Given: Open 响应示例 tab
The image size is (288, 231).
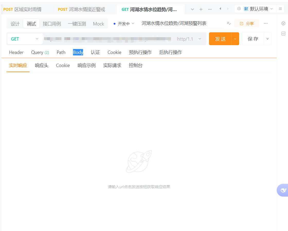Looking at the screenshot, I should click(x=86, y=65).
